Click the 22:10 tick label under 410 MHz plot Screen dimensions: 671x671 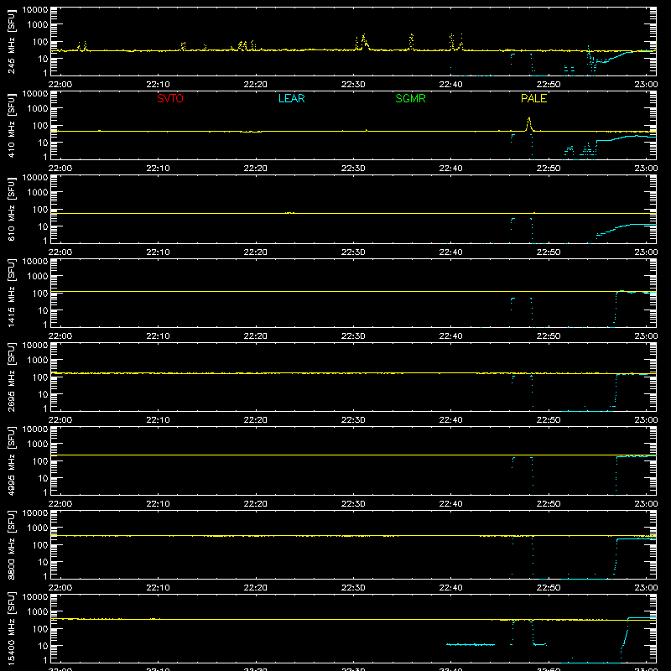158,169
